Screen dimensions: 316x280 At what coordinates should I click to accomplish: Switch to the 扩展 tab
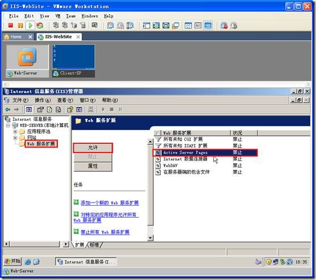(79, 245)
